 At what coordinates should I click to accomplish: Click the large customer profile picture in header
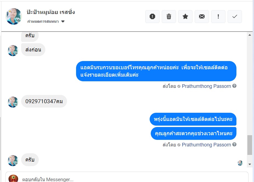14,16
